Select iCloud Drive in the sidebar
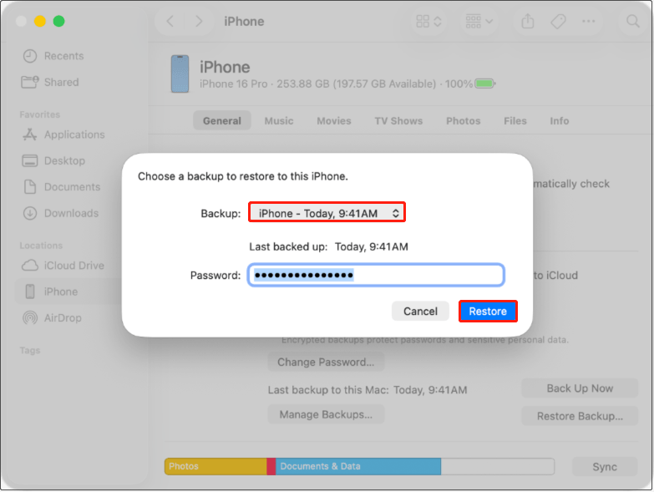654x492 pixels. point(74,266)
